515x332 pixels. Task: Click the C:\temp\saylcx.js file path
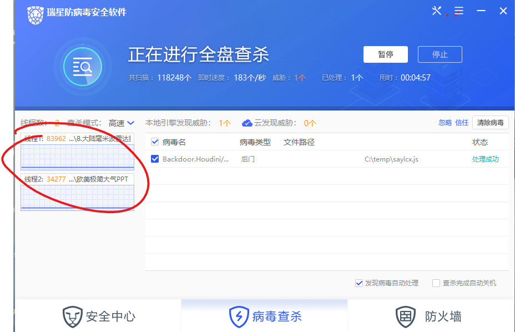pyautogui.click(x=391, y=159)
